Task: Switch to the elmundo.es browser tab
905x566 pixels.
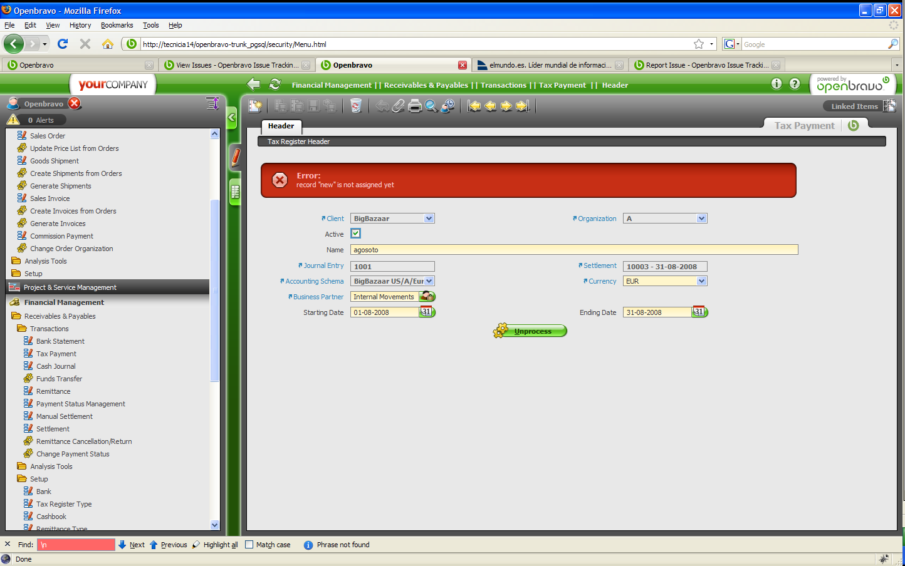Action: click(550, 65)
